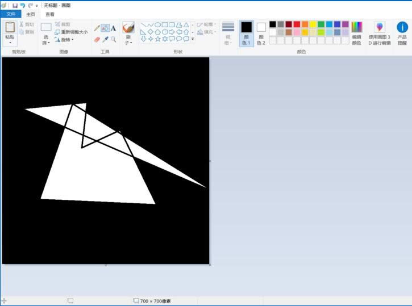Image resolution: width=412 pixels, height=306 pixels.
Task: Select the Text tool
Action: (x=113, y=28)
